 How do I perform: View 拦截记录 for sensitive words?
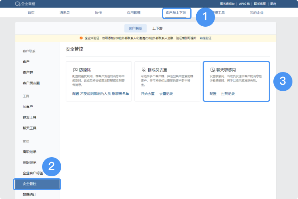coord(228,94)
